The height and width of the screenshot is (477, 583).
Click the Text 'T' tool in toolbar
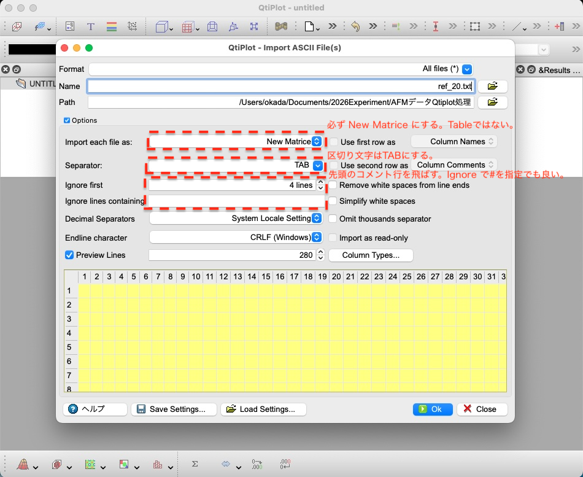90,26
